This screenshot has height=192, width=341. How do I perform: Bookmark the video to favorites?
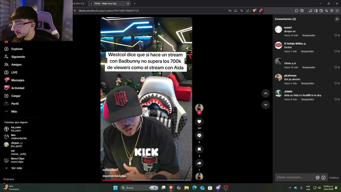[x=199, y=149]
